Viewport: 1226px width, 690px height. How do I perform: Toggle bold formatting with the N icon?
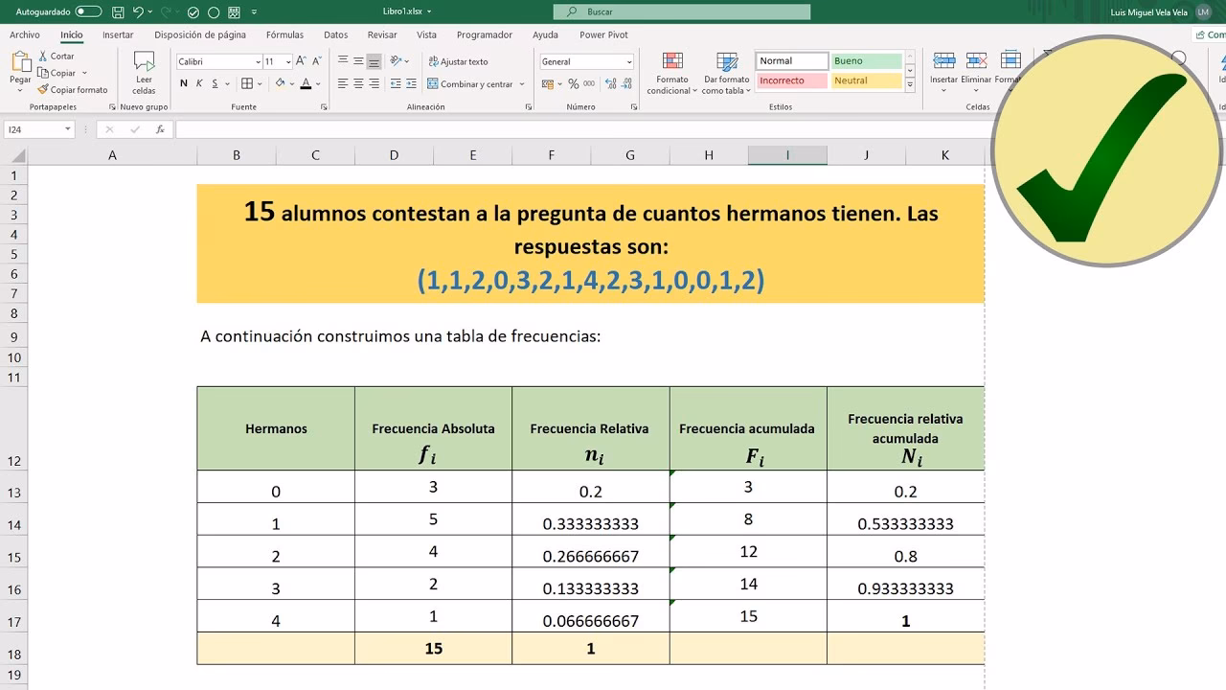[184, 83]
